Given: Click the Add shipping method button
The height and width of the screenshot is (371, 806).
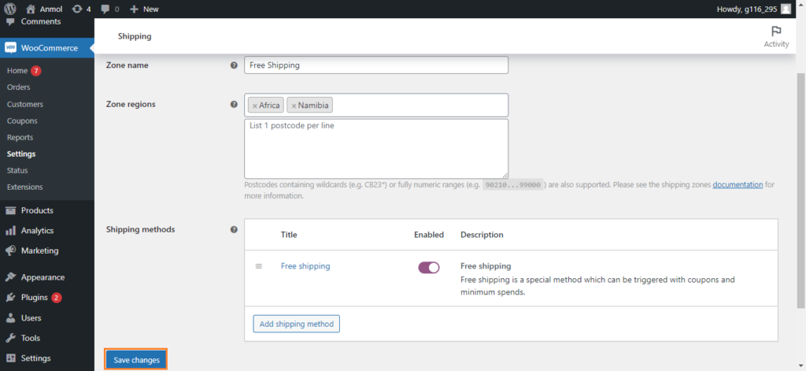Looking at the screenshot, I should click(296, 325).
